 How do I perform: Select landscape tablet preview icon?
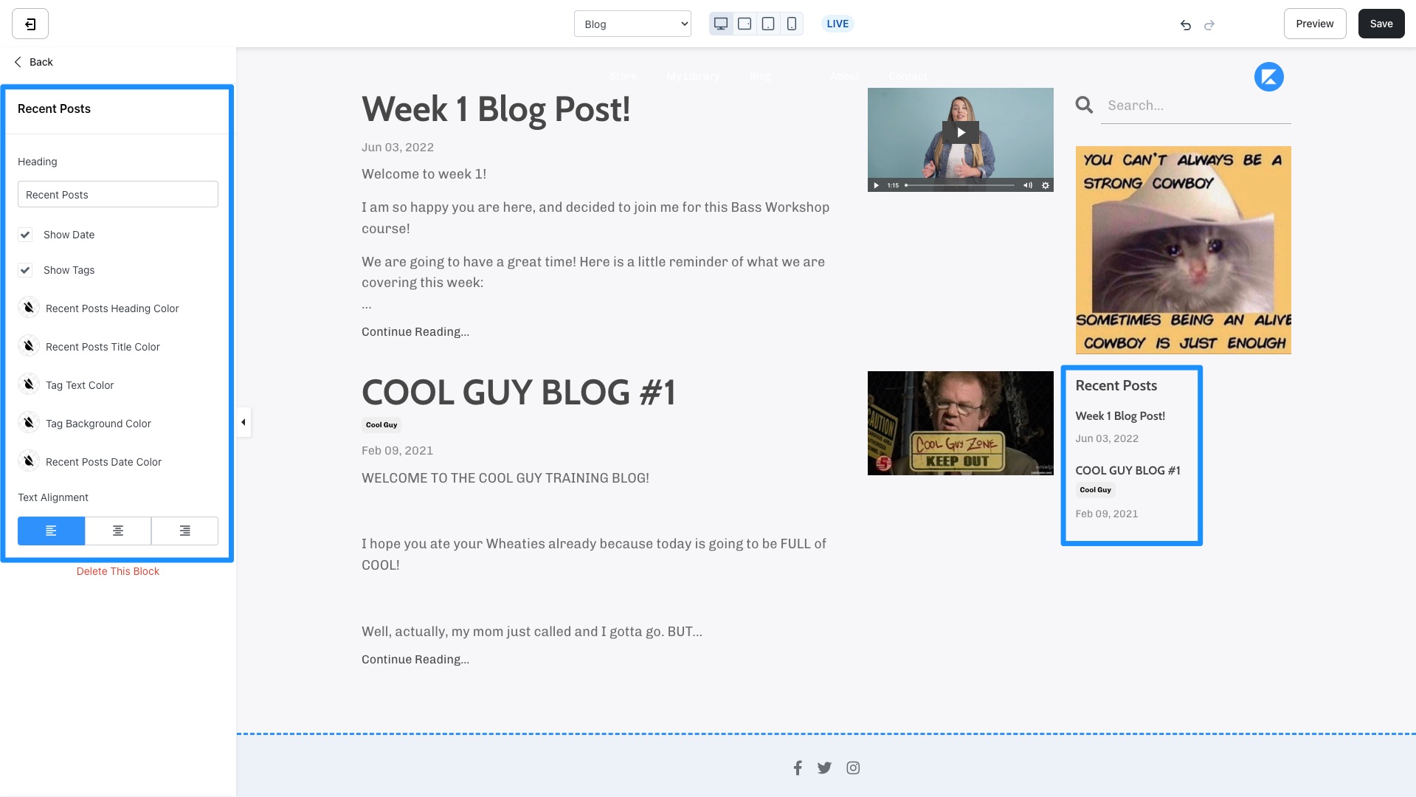point(745,24)
